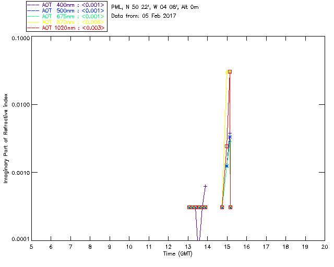The width and height of the screenshot is (334, 267).
Task: Click the x-axis tick label 20
Action: pos(325,247)
